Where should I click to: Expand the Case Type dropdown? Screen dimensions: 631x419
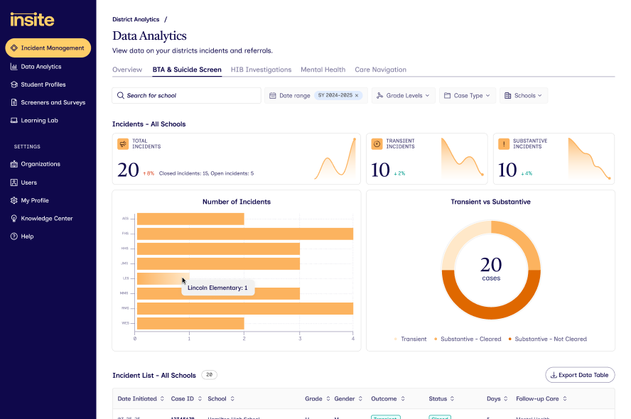point(468,96)
